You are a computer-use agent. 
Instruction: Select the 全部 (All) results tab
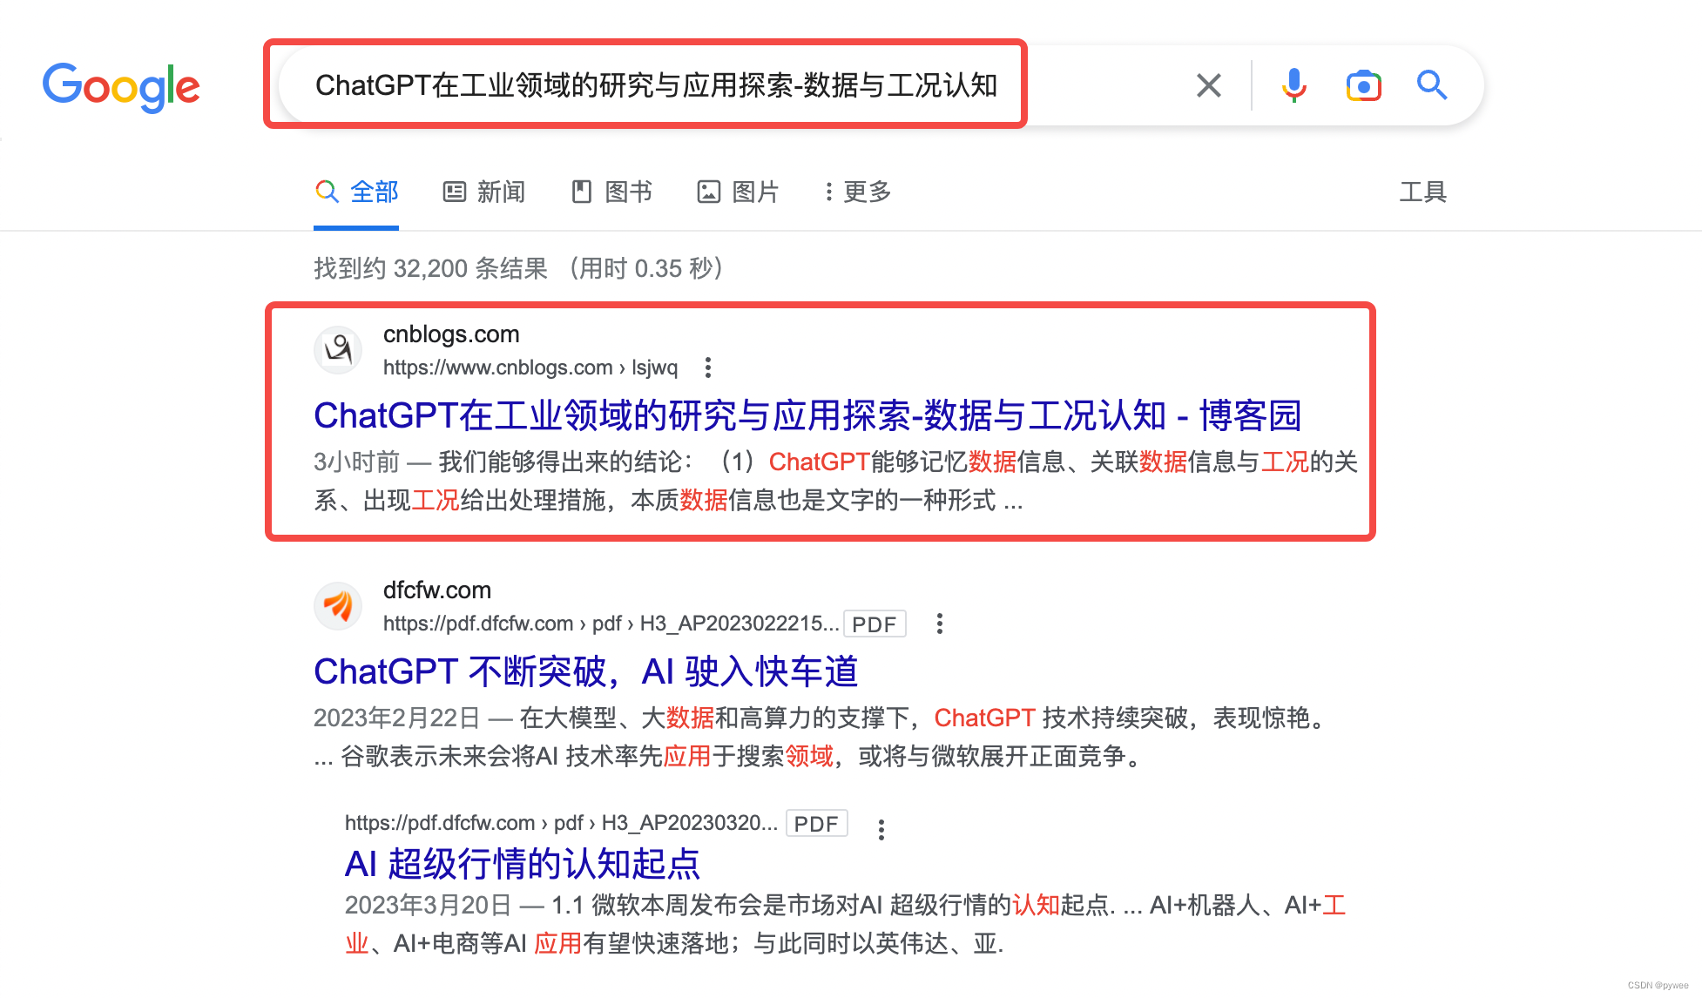(x=357, y=192)
